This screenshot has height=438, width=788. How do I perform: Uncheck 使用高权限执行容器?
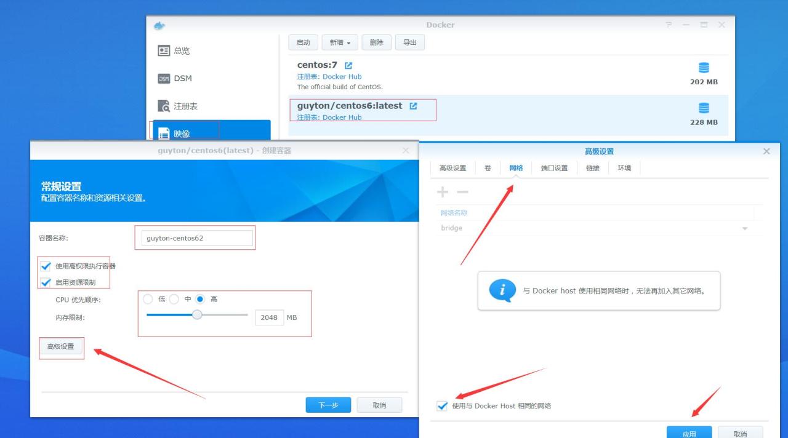46,266
